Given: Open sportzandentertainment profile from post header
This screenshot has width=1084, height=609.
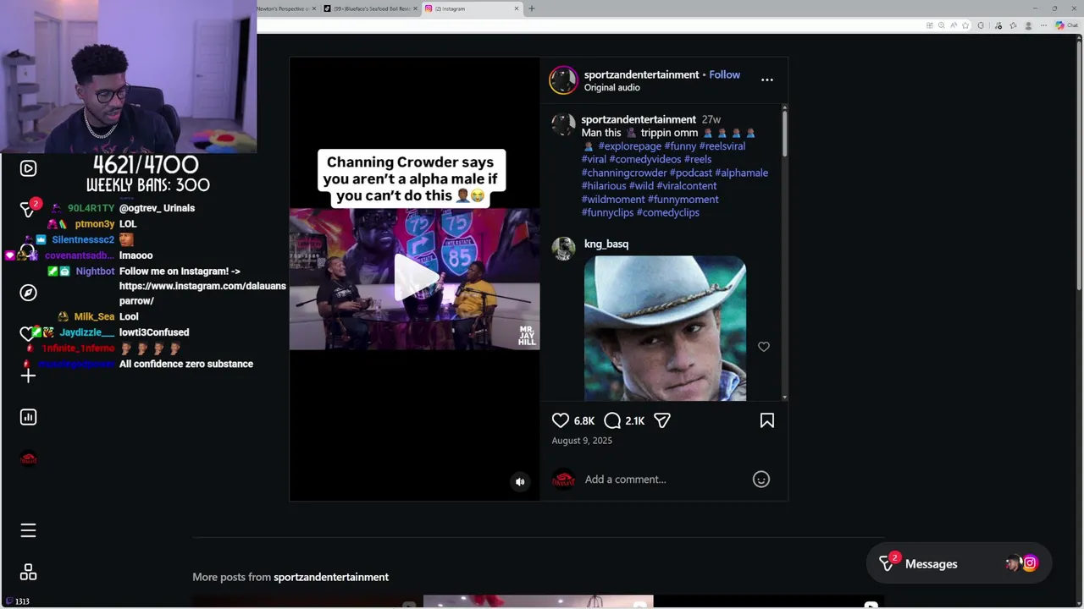Looking at the screenshot, I should coord(641,74).
